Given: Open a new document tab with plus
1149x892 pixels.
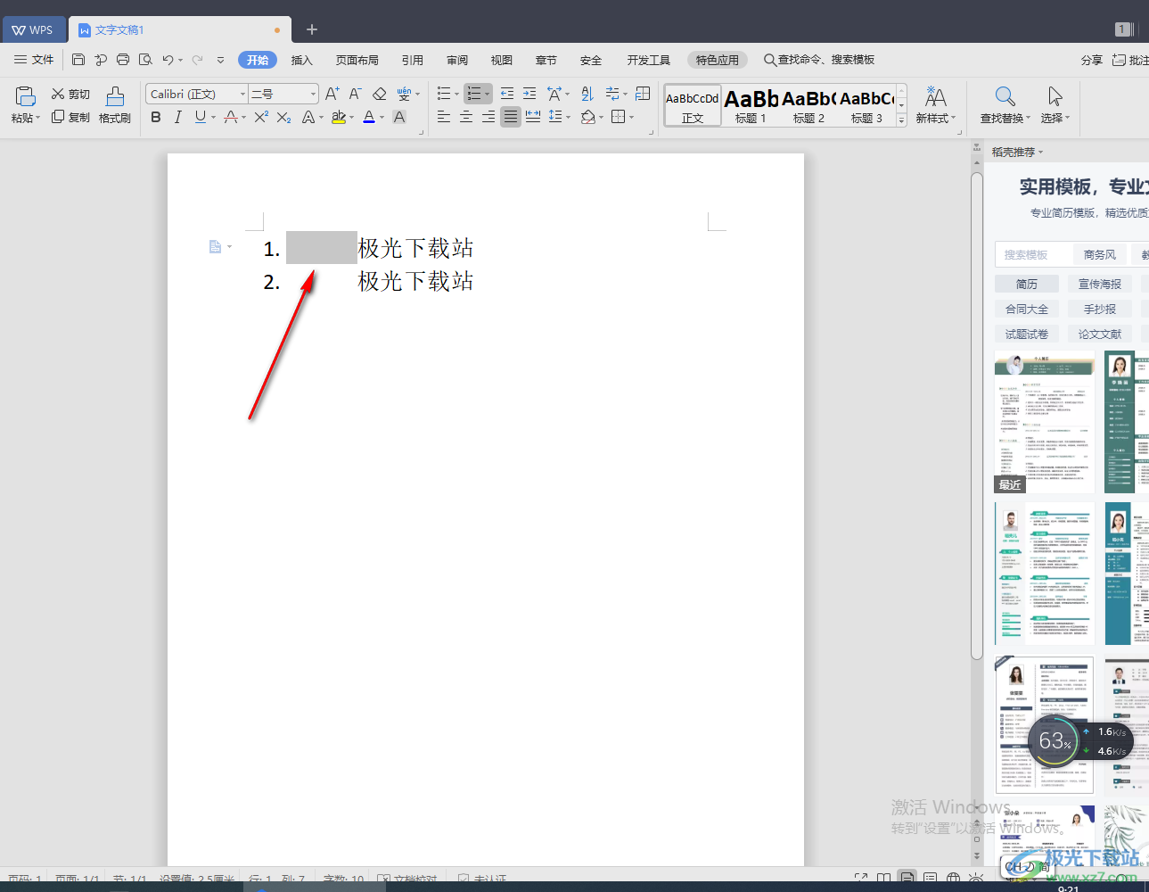Looking at the screenshot, I should click(x=312, y=29).
